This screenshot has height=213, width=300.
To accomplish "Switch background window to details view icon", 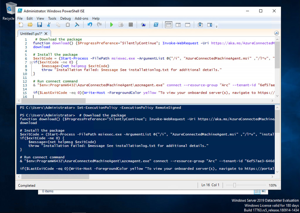I will coord(257,191).
